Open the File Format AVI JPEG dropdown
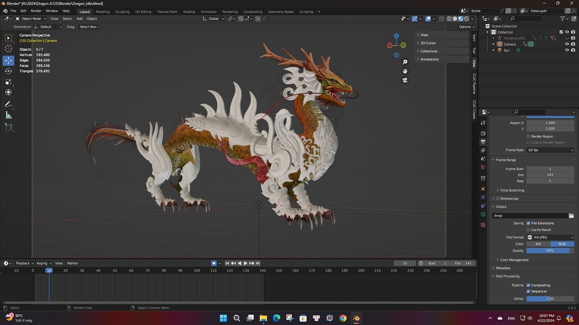The image size is (579, 325). 550,237
